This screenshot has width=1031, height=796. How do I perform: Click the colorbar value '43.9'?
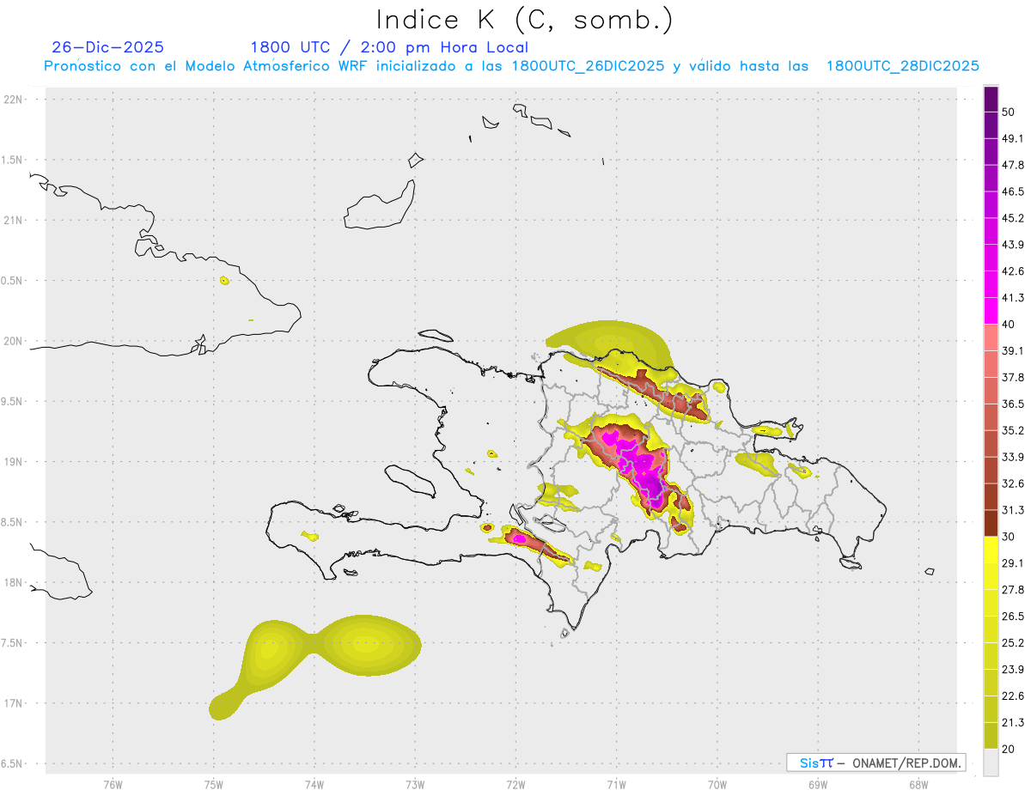tap(1013, 245)
